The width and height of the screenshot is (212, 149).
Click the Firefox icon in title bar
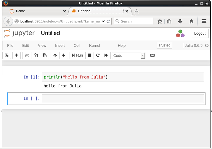(6, 3)
